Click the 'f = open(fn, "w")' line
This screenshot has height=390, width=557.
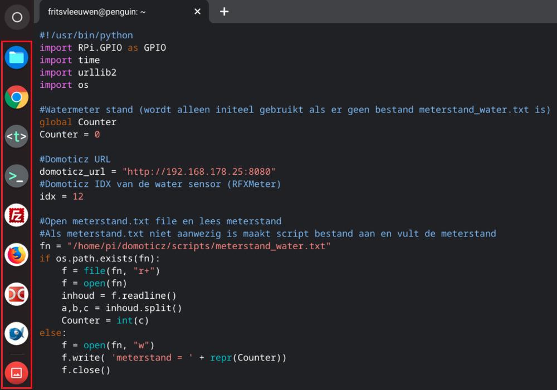108,345
